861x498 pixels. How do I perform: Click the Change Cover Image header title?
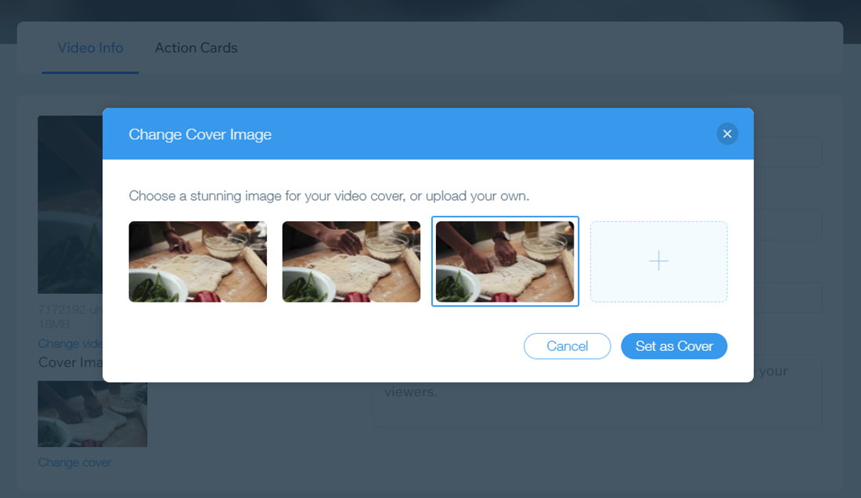200,134
